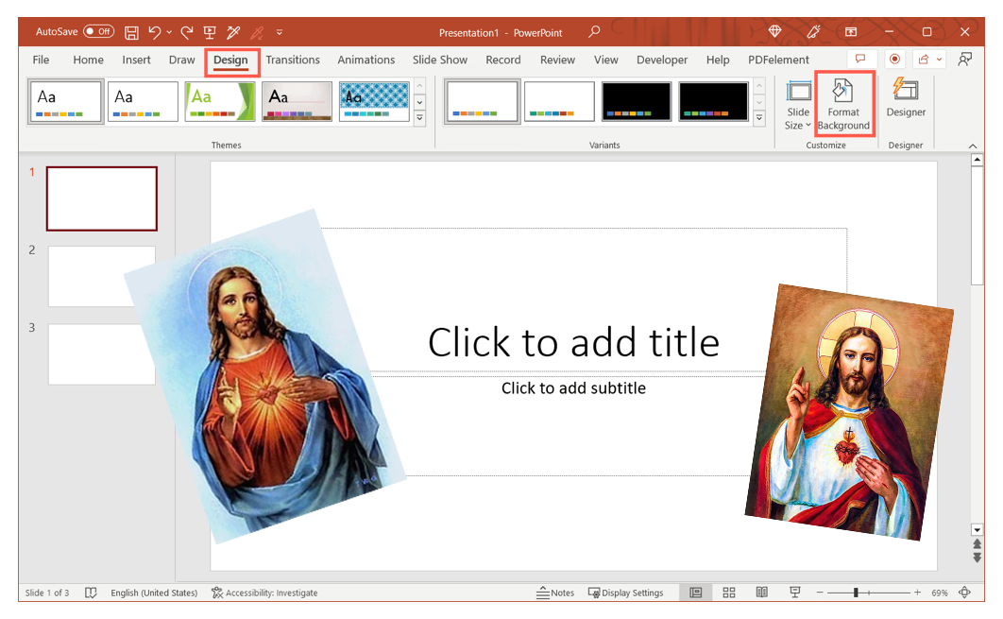Image resolution: width=1003 pixels, height=619 pixels.
Task: Expand the Variants gallery More arrow
Action: (758, 118)
